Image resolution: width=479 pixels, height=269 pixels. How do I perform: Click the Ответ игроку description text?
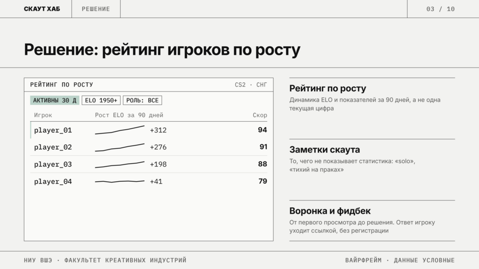[362, 226]
